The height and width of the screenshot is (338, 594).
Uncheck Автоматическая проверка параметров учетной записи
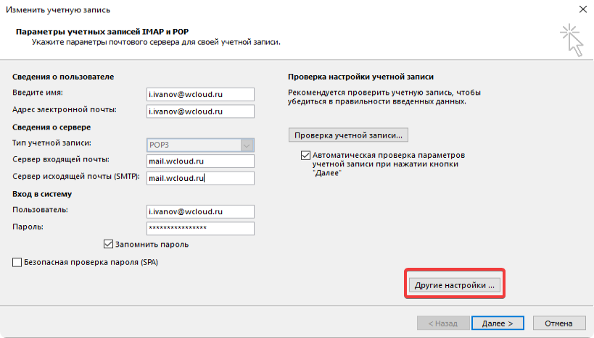[x=305, y=156]
